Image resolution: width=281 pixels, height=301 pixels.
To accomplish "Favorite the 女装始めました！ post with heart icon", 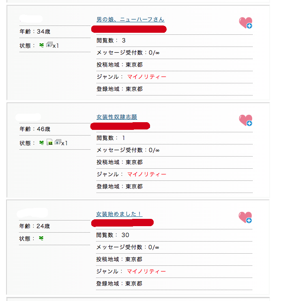I will (x=245, y=217).
